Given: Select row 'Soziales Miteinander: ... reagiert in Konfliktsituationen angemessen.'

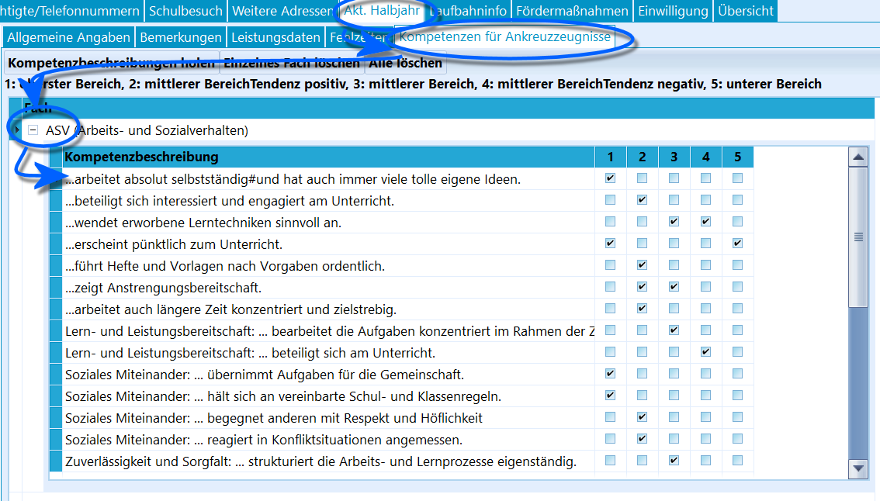Looking at the screenshot, I should (x=401, y=440).
